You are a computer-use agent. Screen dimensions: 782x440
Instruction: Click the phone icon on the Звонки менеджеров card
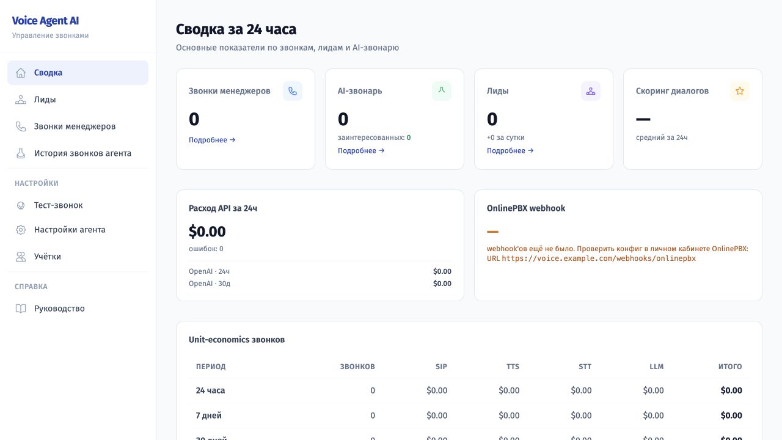pos(293,91)
